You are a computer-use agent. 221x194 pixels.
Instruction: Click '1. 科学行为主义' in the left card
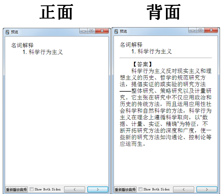[43, 52]
